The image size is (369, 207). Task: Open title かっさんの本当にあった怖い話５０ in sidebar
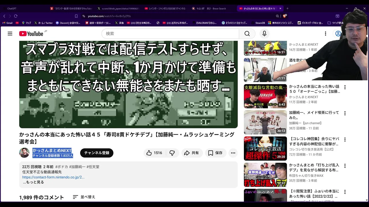(x=315, y=89)
